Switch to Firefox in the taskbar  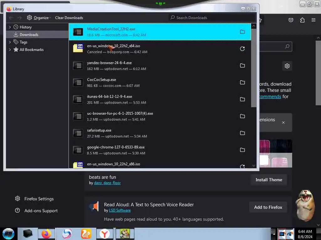(x=46, y=234)
